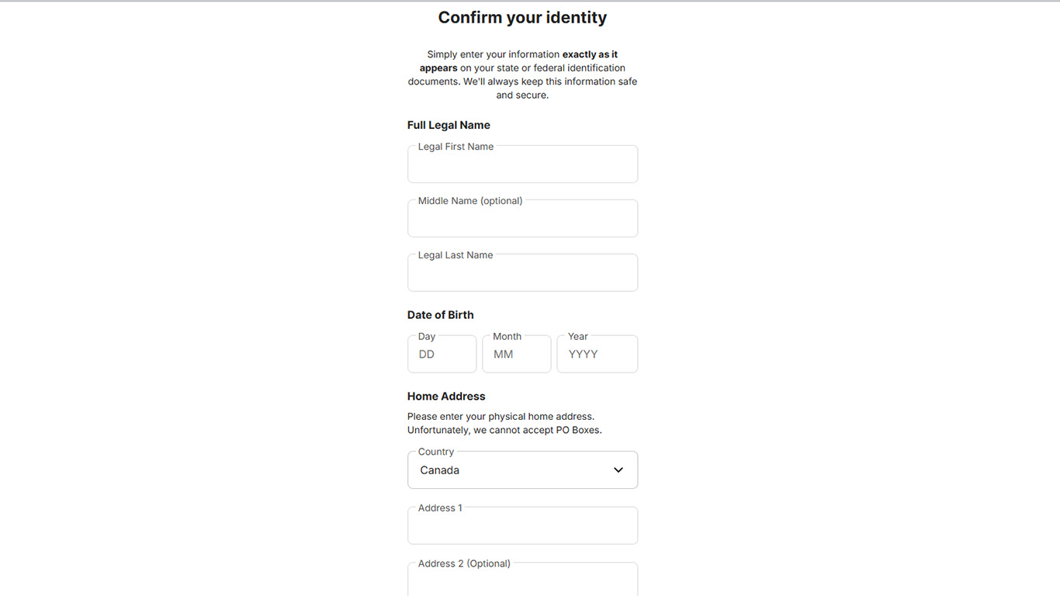Image resolution: width=1060 pixels, height=596 pixels.
Task: Click the Address 1 input field
Action: 522,528
